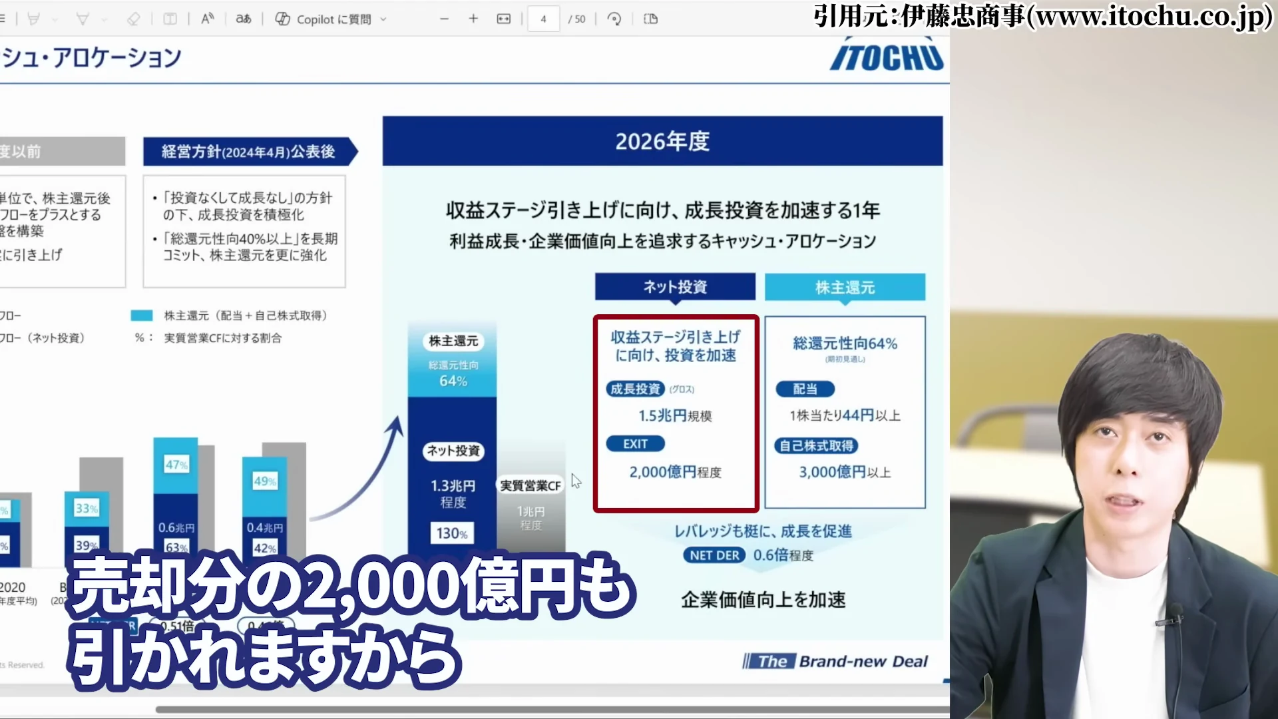Click the text 1株当たり44円以上
The width and height of the screenshot is (1278, 719).
pyautogui.click(x=845, y=415)
